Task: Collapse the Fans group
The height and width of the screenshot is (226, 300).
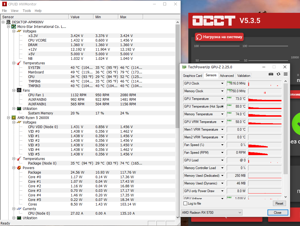Action: (14, 90)
